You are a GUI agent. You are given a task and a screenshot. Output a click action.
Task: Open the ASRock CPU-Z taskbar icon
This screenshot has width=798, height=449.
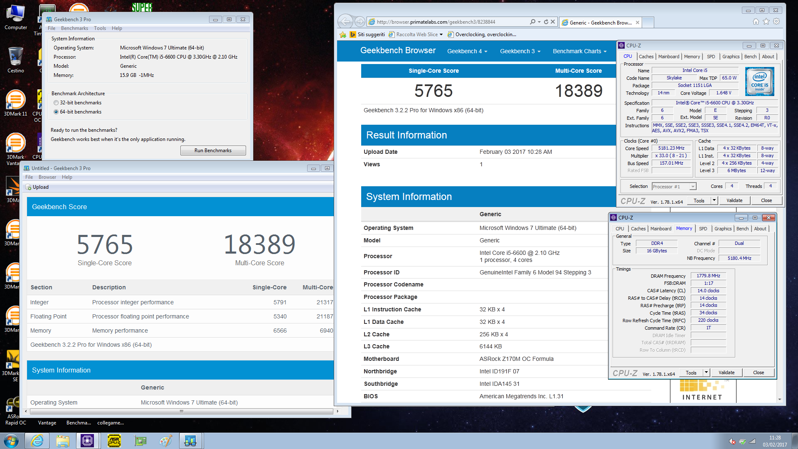114,441
